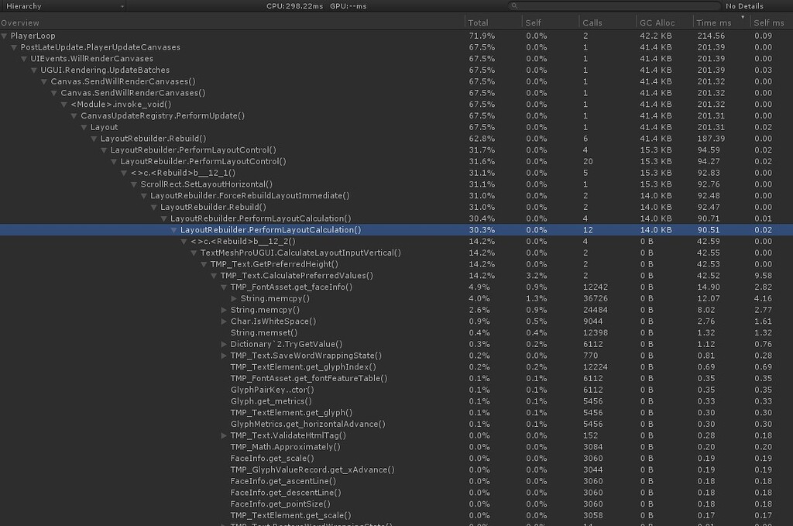The height and width of the screenshot is (526, 793).
Task: Sort by the GC Alloc column header
Action: coord(657,22)
